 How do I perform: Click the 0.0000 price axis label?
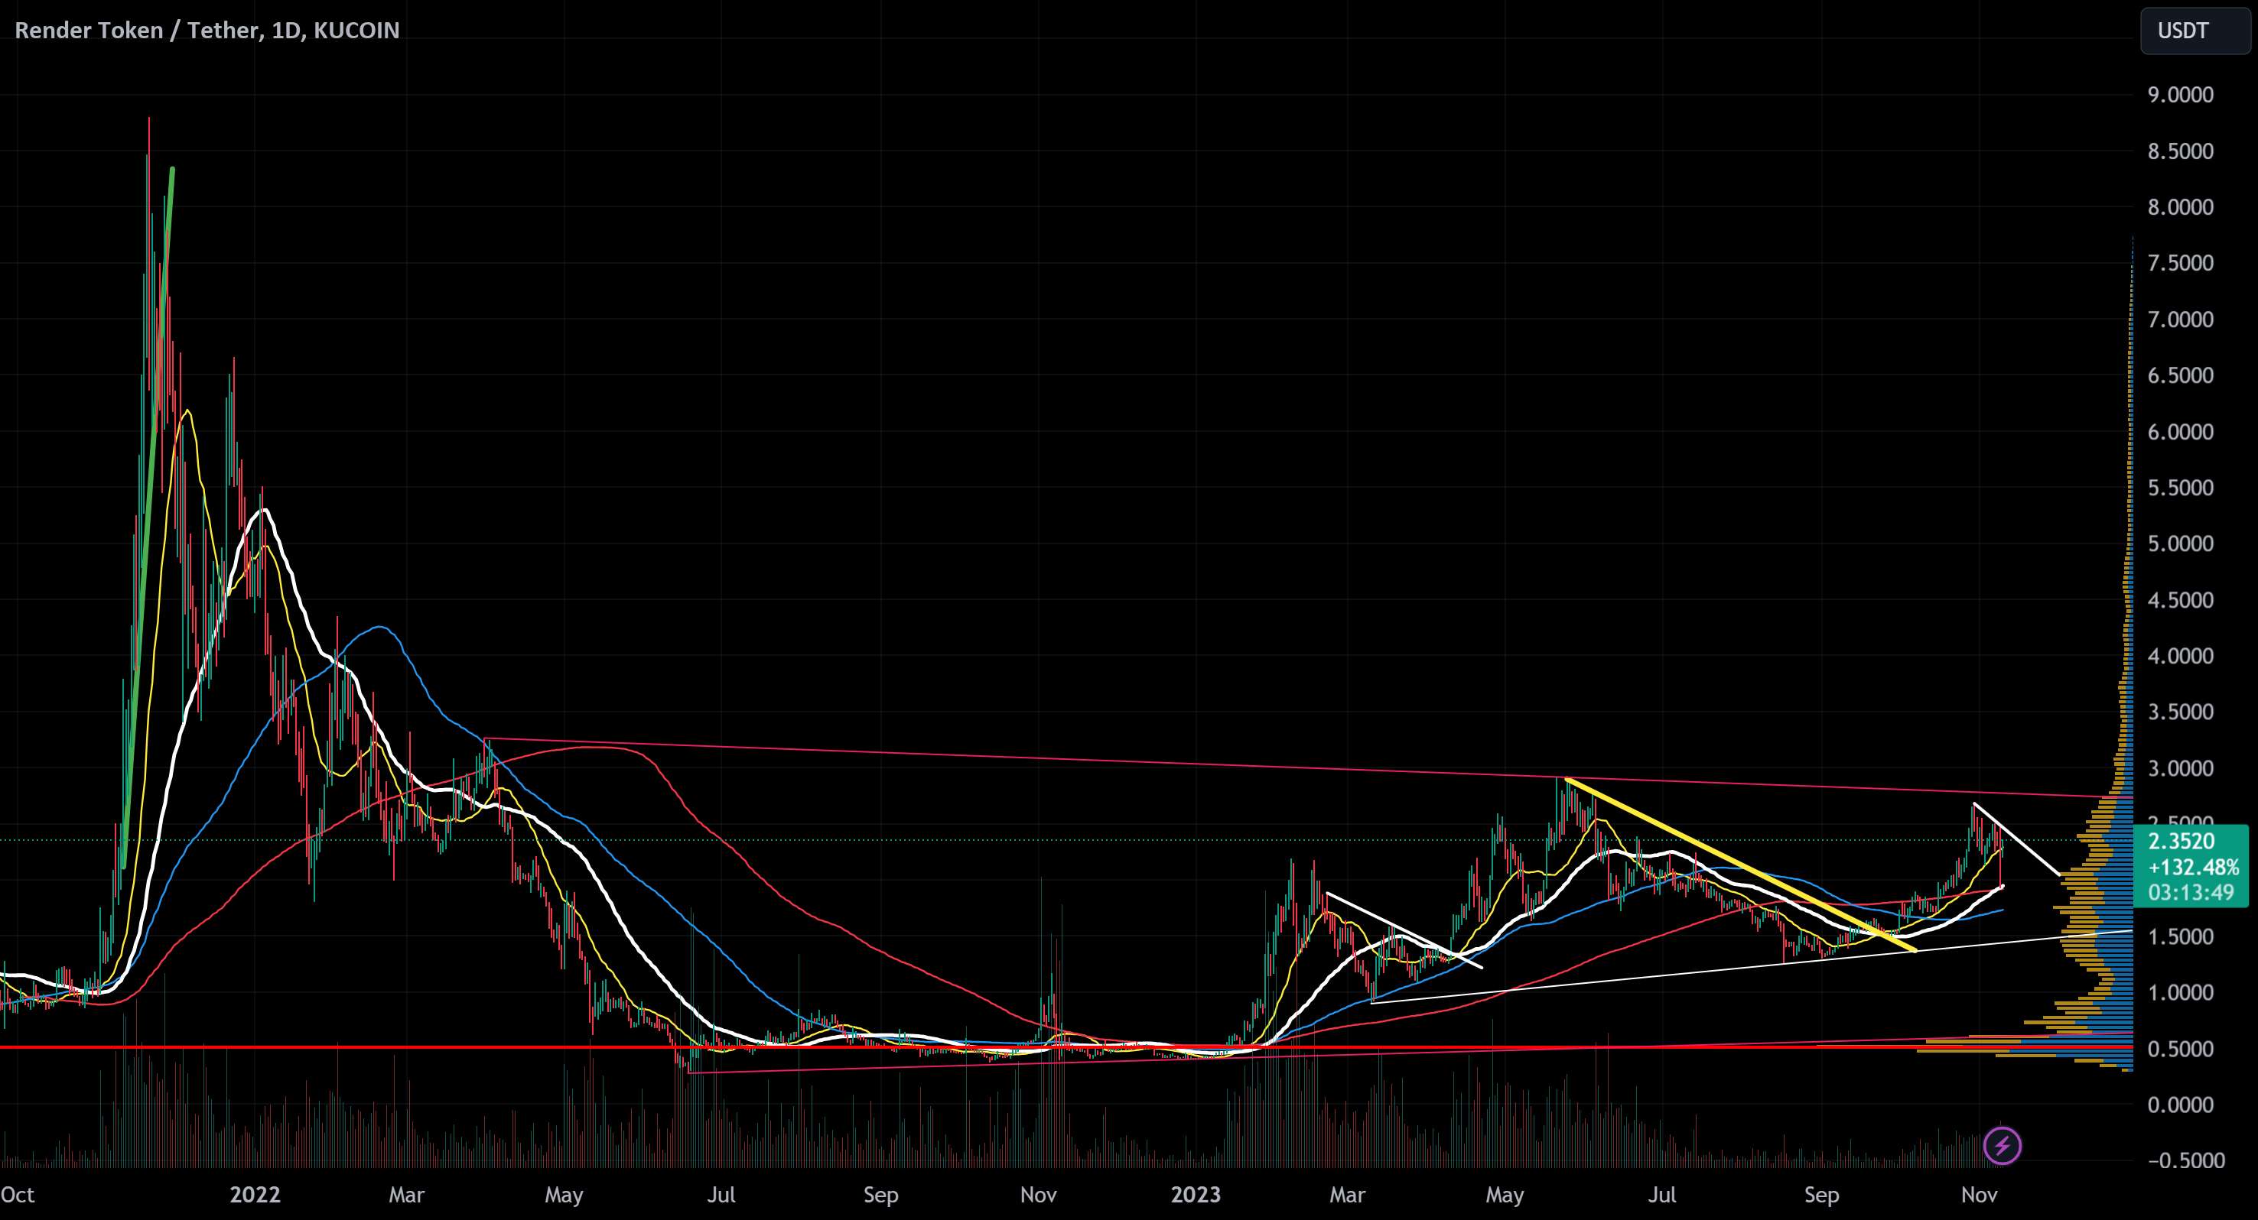pos(2180,1105)
